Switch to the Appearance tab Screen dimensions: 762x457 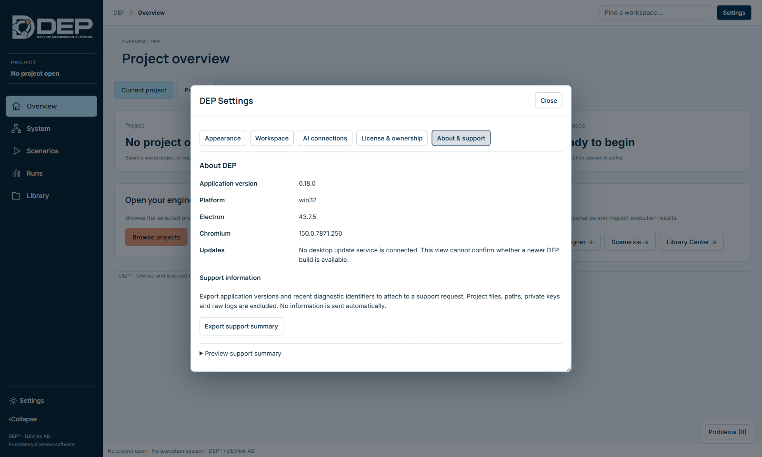223,138
